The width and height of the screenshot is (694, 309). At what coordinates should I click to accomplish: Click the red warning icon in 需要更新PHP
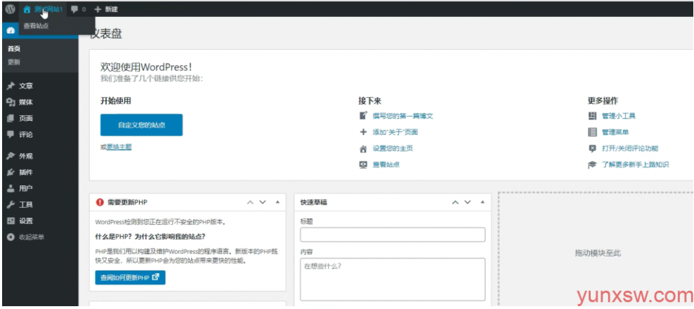pyautogui.click(x=100, y=202)
